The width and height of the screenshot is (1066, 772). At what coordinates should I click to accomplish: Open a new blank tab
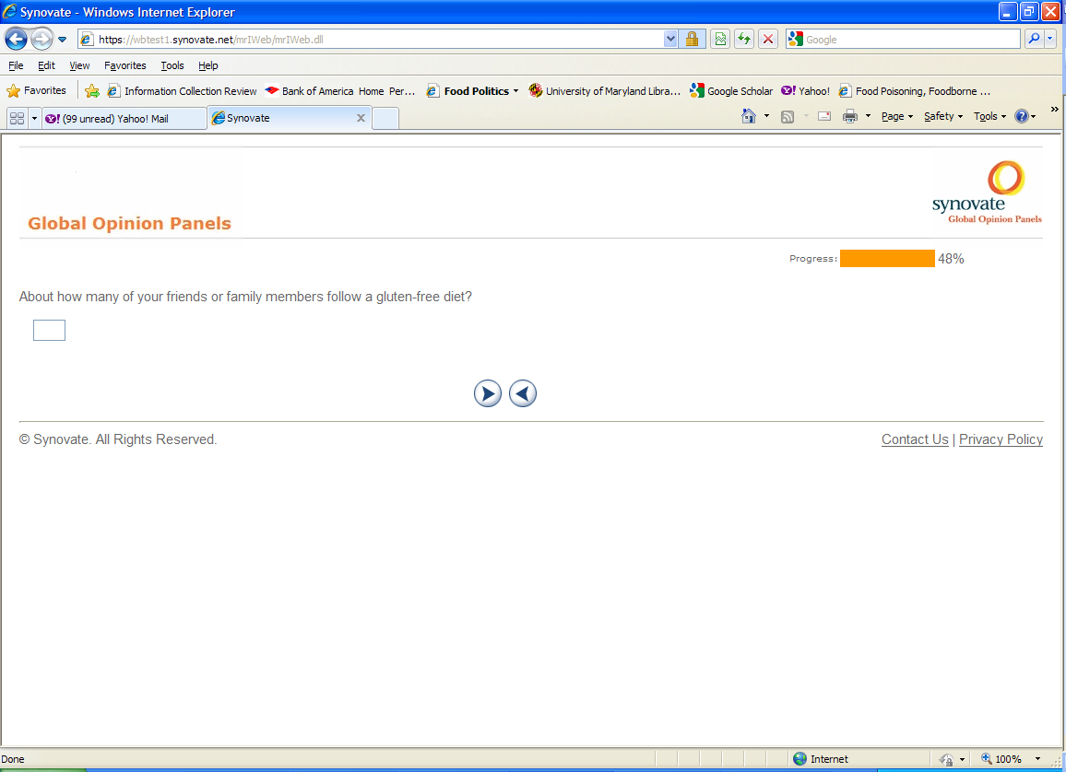(385, 118)
